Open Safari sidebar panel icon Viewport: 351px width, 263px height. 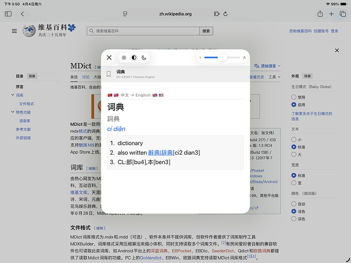[x=8, y=14]
